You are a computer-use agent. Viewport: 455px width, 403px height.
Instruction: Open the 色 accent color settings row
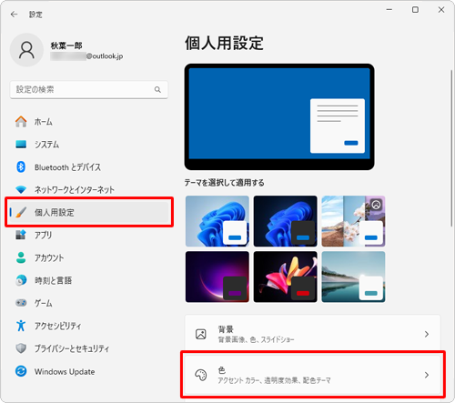312,375
